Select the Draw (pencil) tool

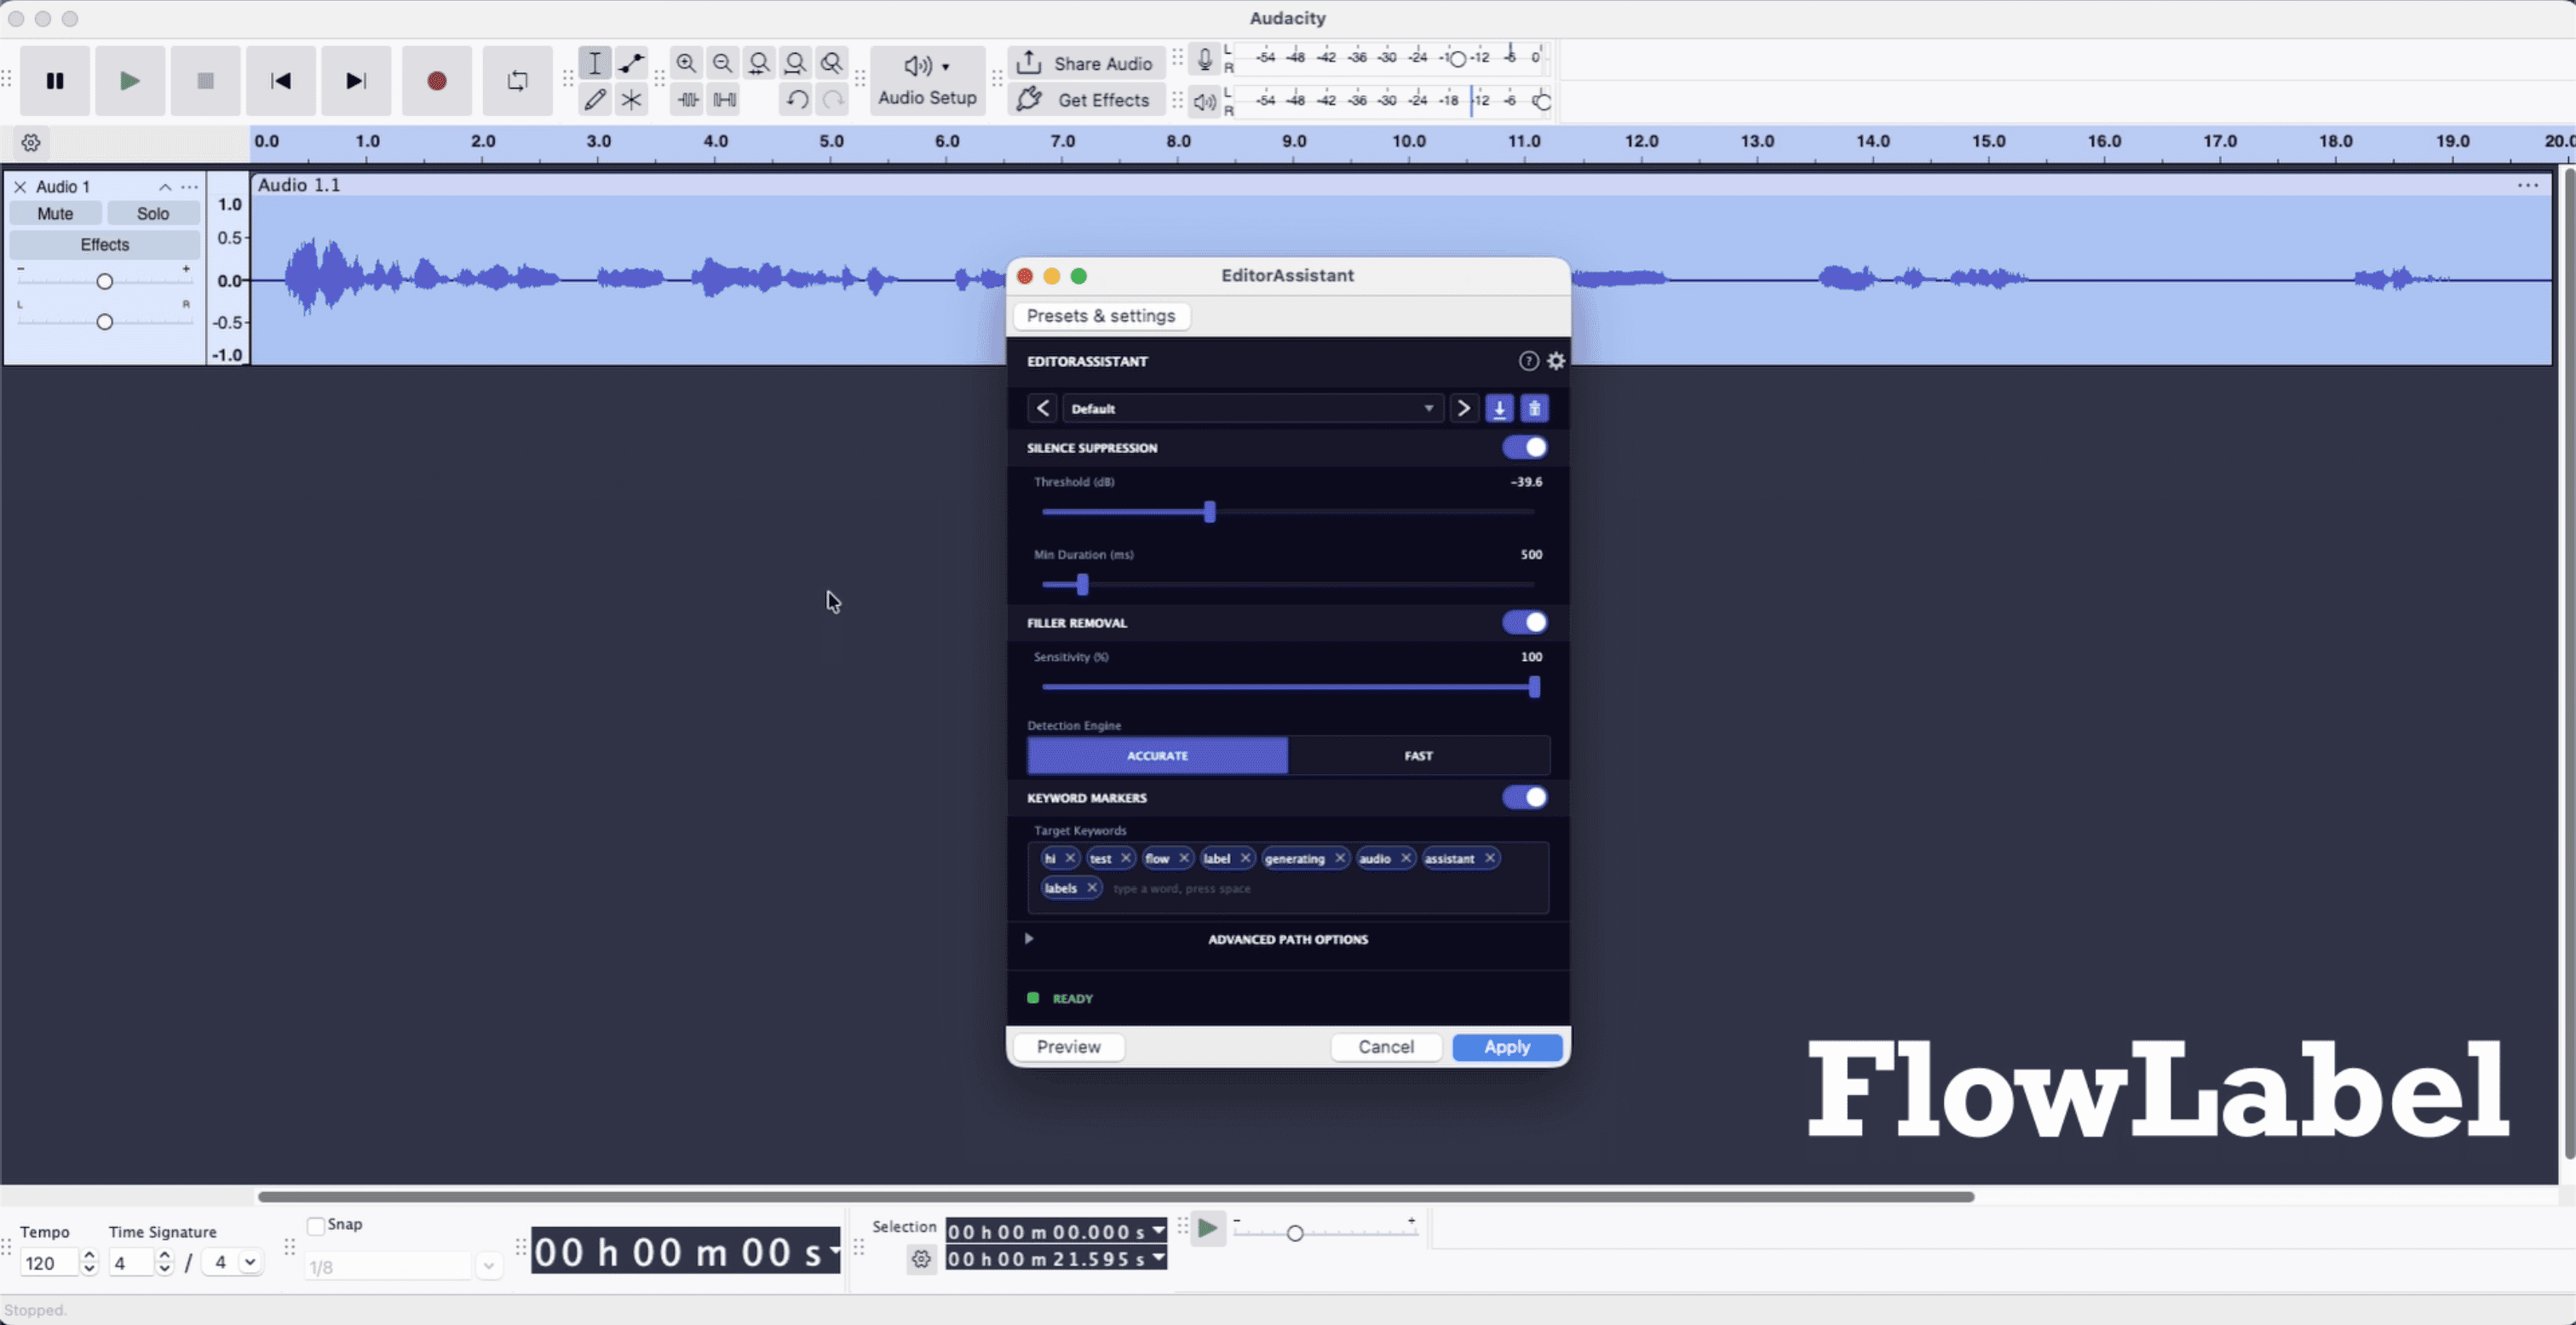[x=595, y=99]
